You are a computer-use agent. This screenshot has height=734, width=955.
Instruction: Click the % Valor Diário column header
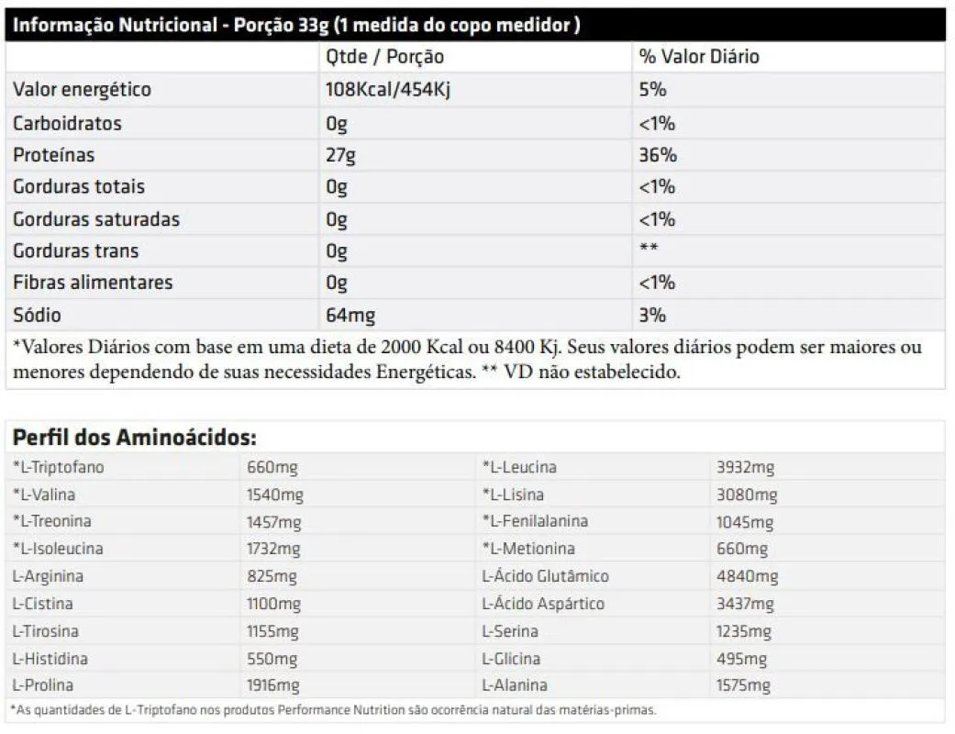(699, 57)
